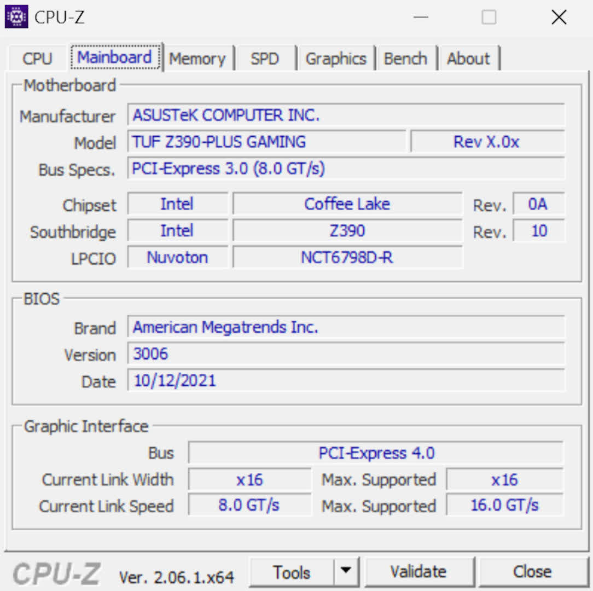This screenshot has width=593, height=591.
Task: Click the Current Link Width x16 value
Action: (x=249, y=479)
